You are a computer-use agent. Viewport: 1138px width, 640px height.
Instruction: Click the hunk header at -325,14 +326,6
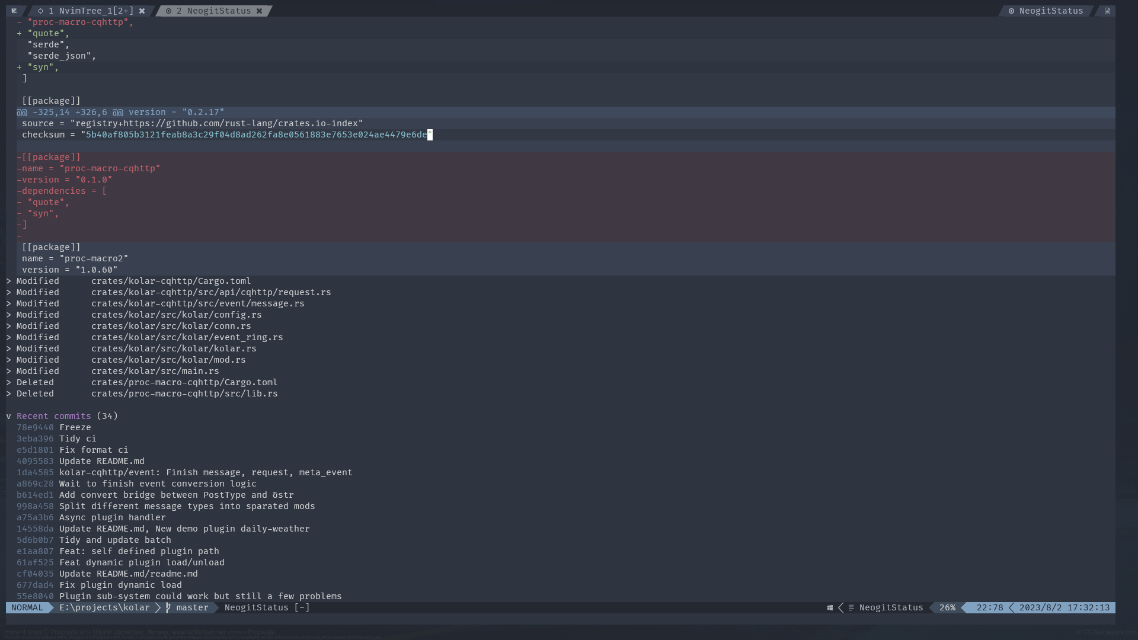tap(120, 112)
